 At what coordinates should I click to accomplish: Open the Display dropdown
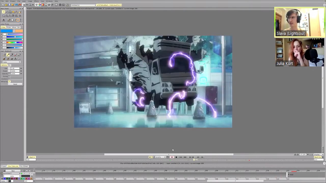[319, 155]
